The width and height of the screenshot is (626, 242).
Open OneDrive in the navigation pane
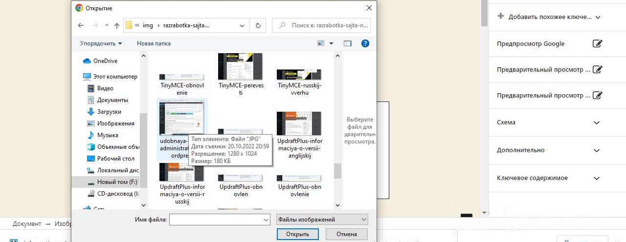105,61
